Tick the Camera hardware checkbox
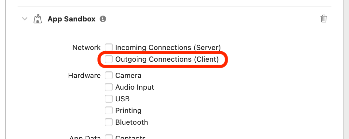Image resolution: width=349 pixels, height=139 pixels. [x=109, y=75]
